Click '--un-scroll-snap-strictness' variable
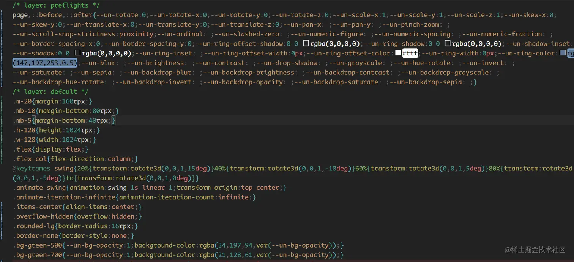 [64, 34]
